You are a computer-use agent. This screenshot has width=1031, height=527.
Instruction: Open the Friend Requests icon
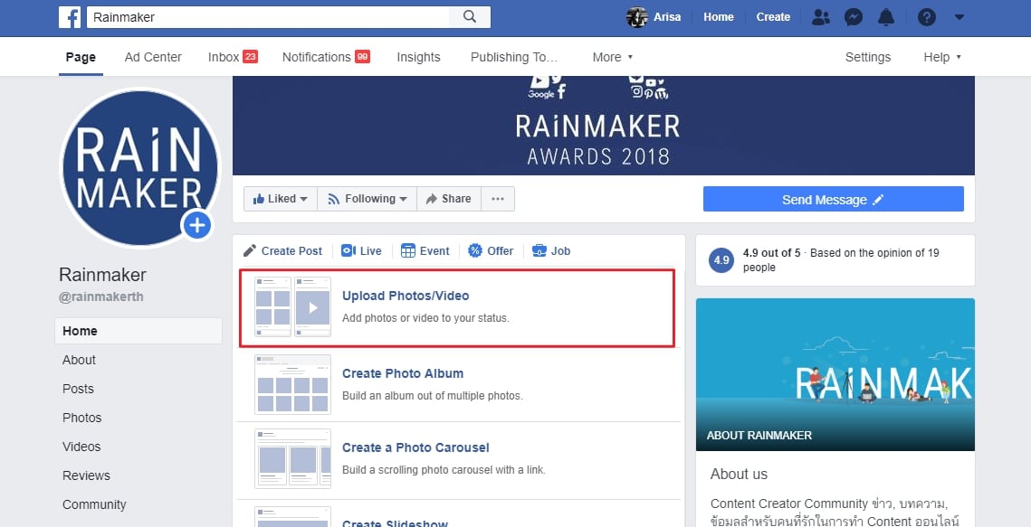click(x=820, y=16)
